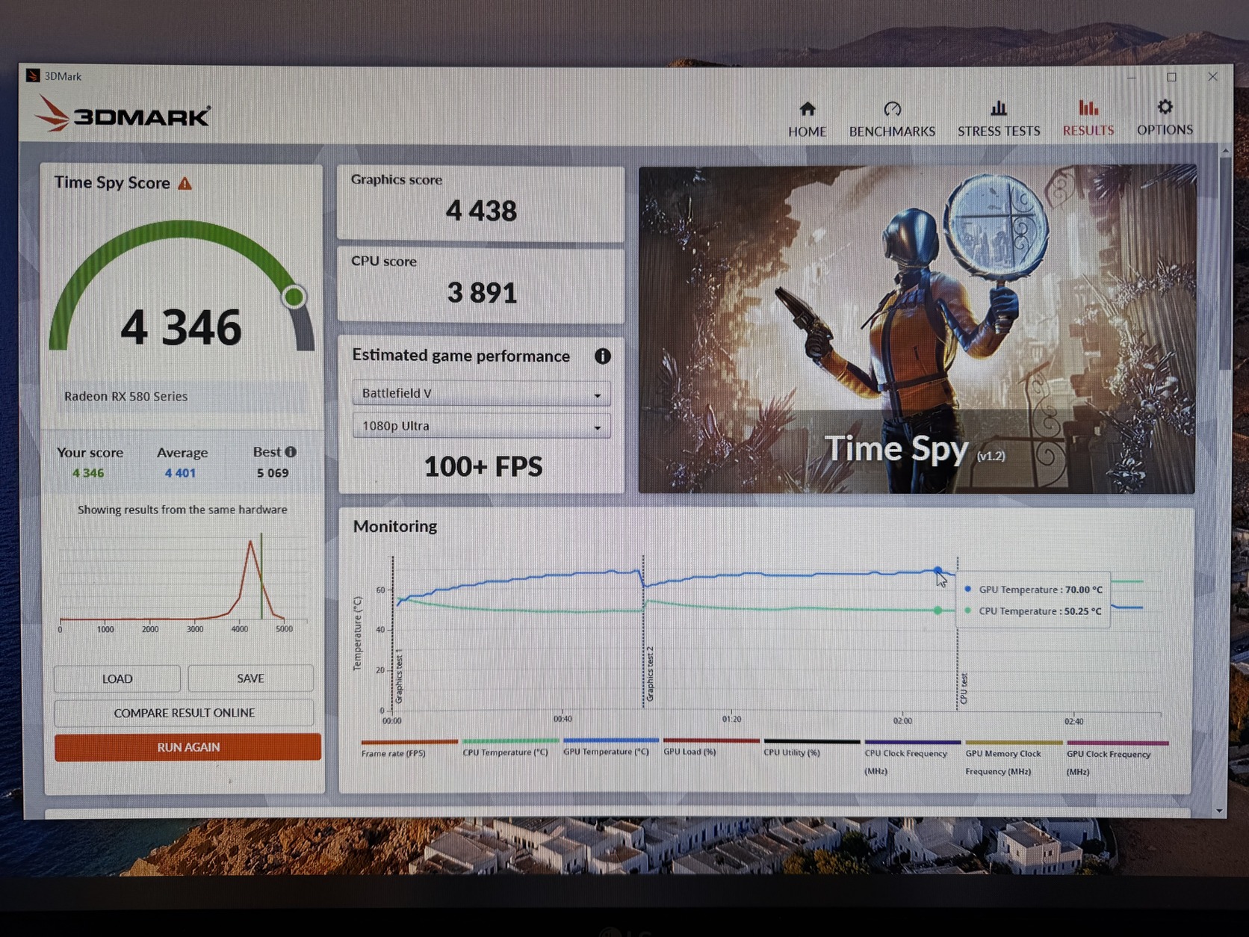Show info for Estimated game performance
Screen dimensions: 1249x937
pos(602,356)
